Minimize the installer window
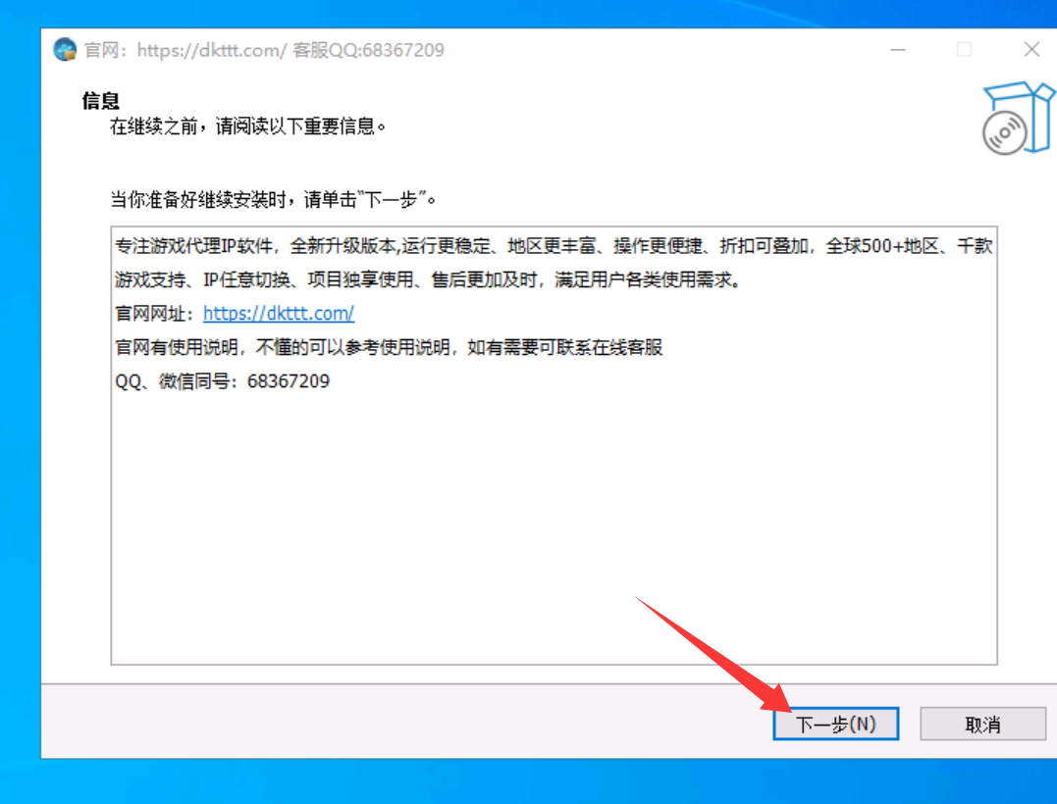 coord(898,49)
